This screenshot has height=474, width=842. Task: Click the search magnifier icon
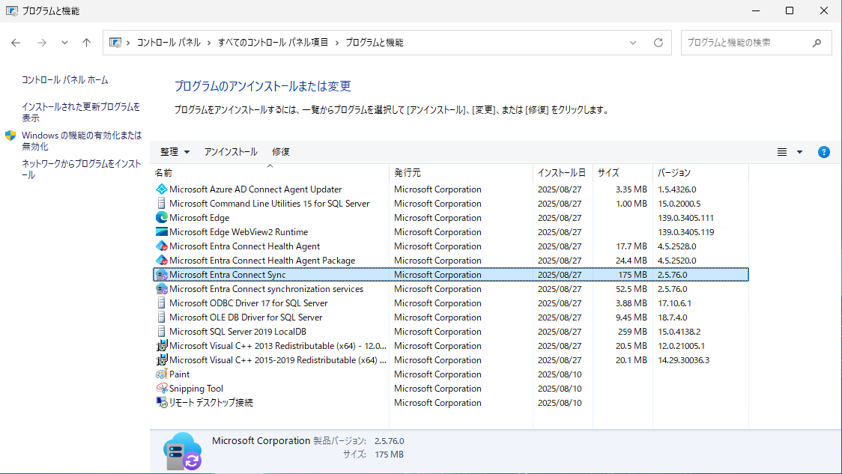click(x=817, y=43)
